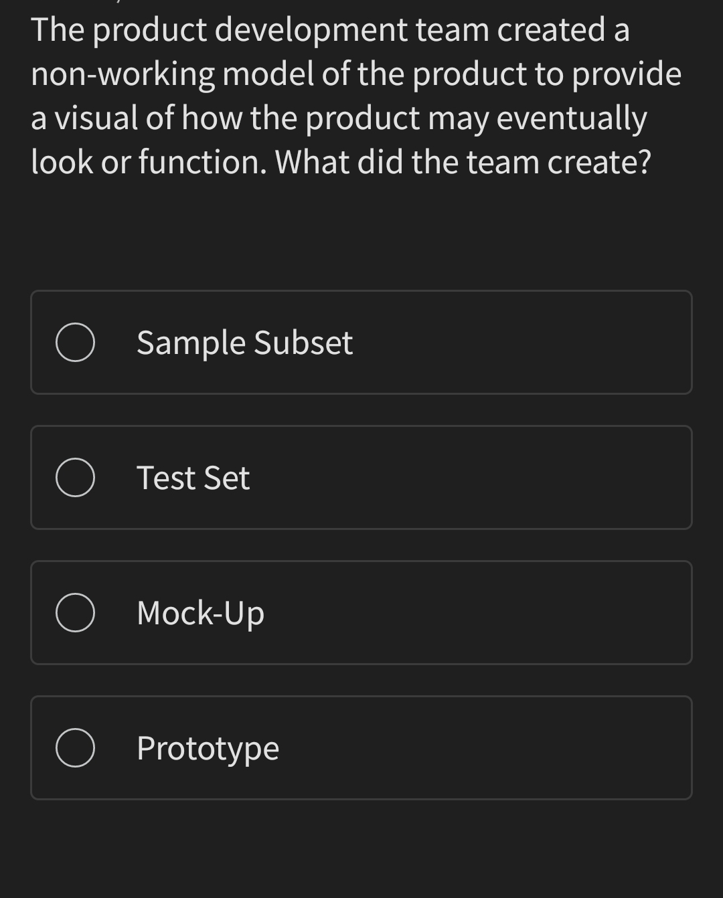Select the Mock-Up radio button
Viewport: 723px width, 898px height.
(x=74, y=612)
